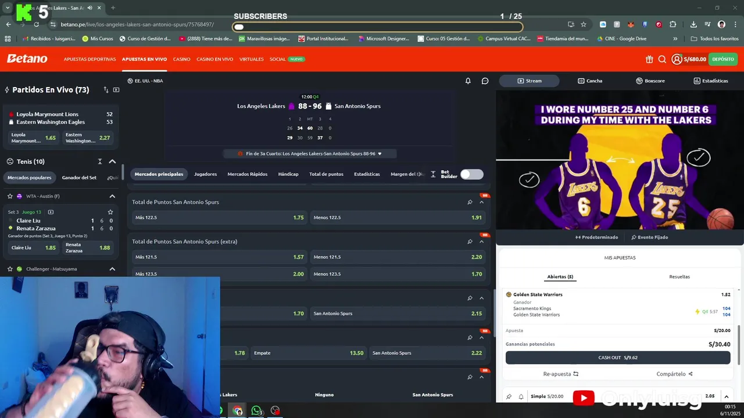Select Ganador del Set tennis filter
This screenshot has width=744, height=418.
tap(79, 178)
